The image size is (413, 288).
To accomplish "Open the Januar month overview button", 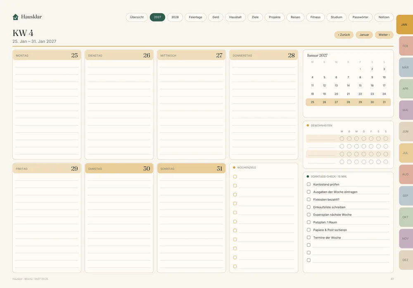I will (364, 35).
